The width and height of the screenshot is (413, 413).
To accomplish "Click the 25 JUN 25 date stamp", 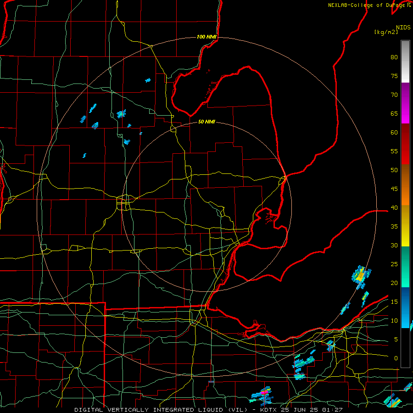I will pos(300,410).
